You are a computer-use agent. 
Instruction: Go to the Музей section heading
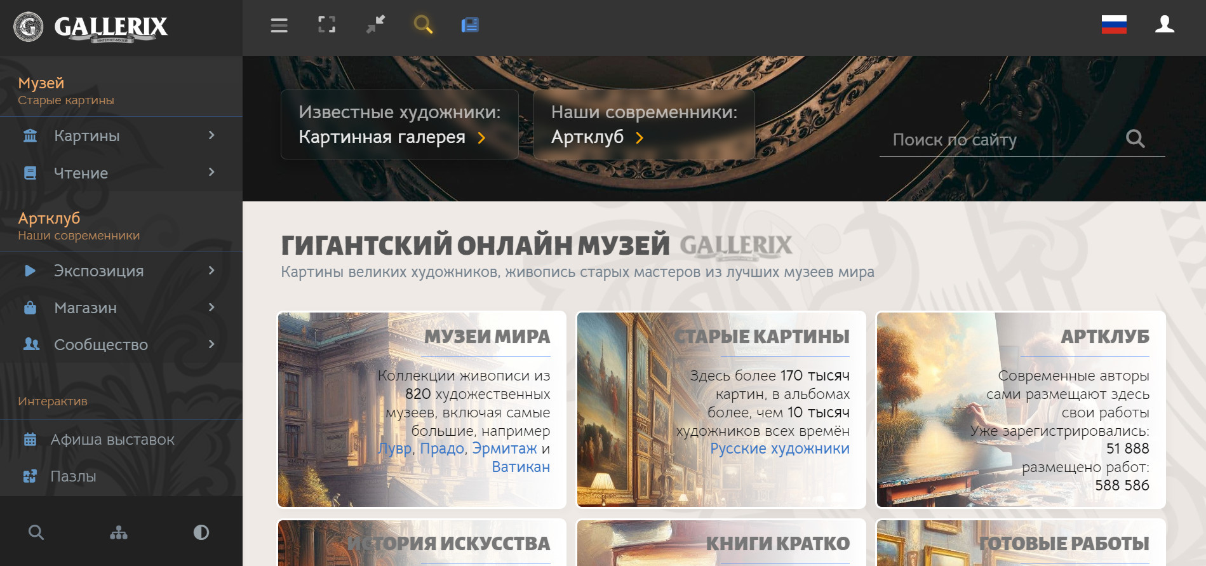(41, 83)
